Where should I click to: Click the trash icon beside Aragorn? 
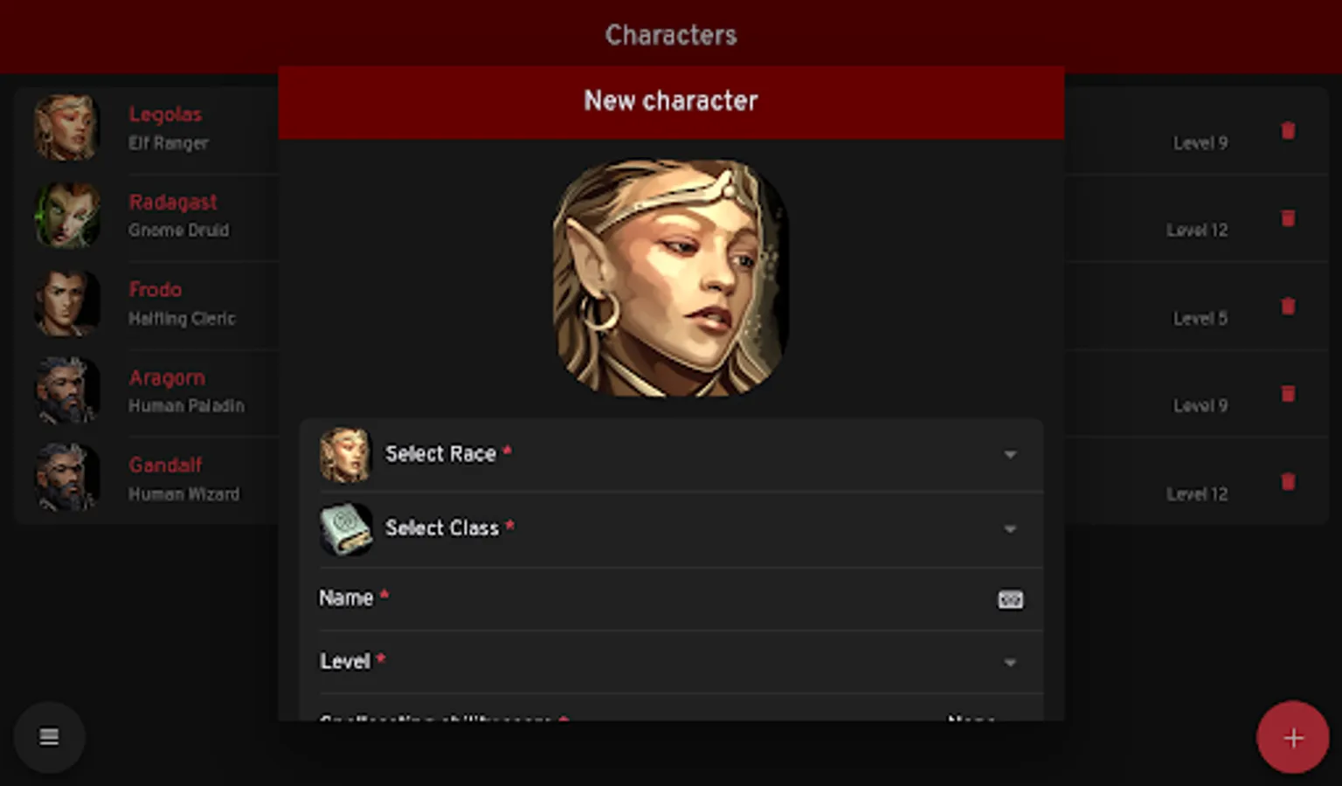click(1288, 394)
